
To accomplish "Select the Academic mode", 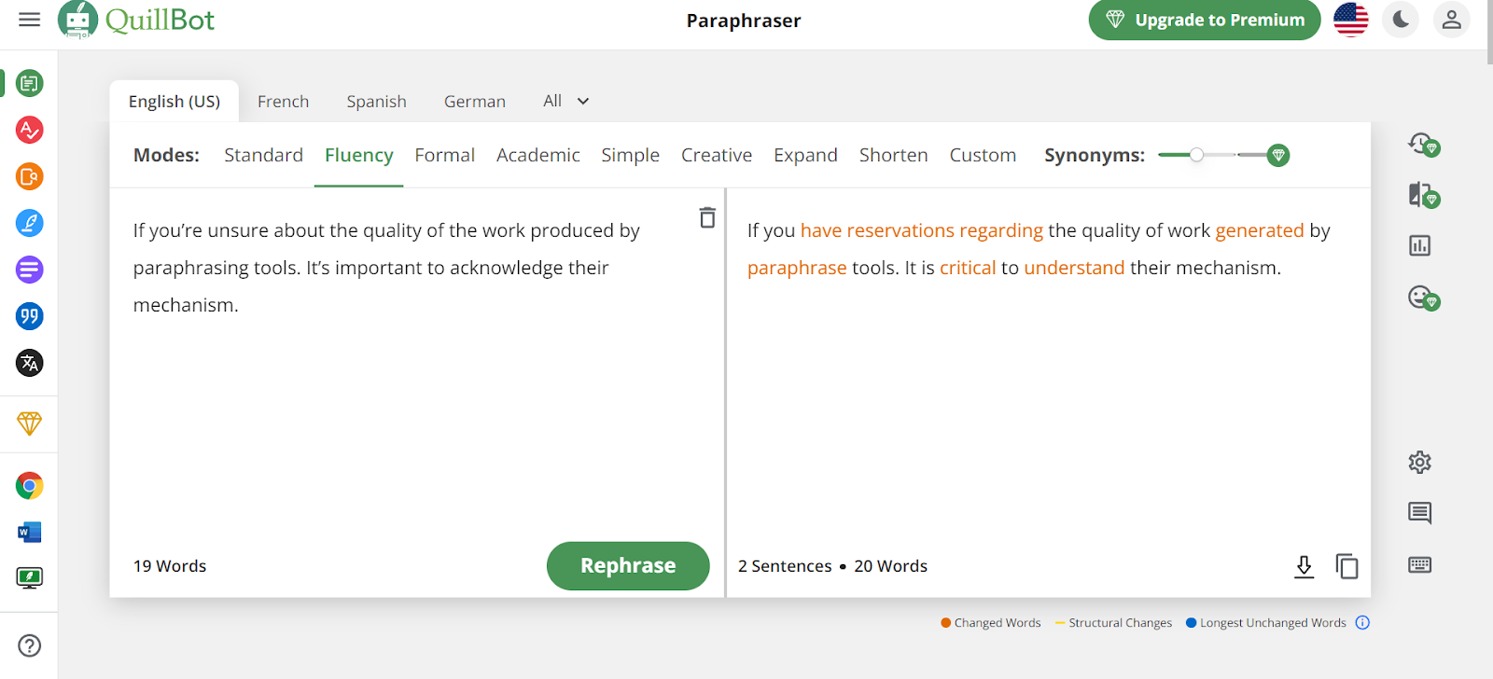I will [x=538, y=155].
